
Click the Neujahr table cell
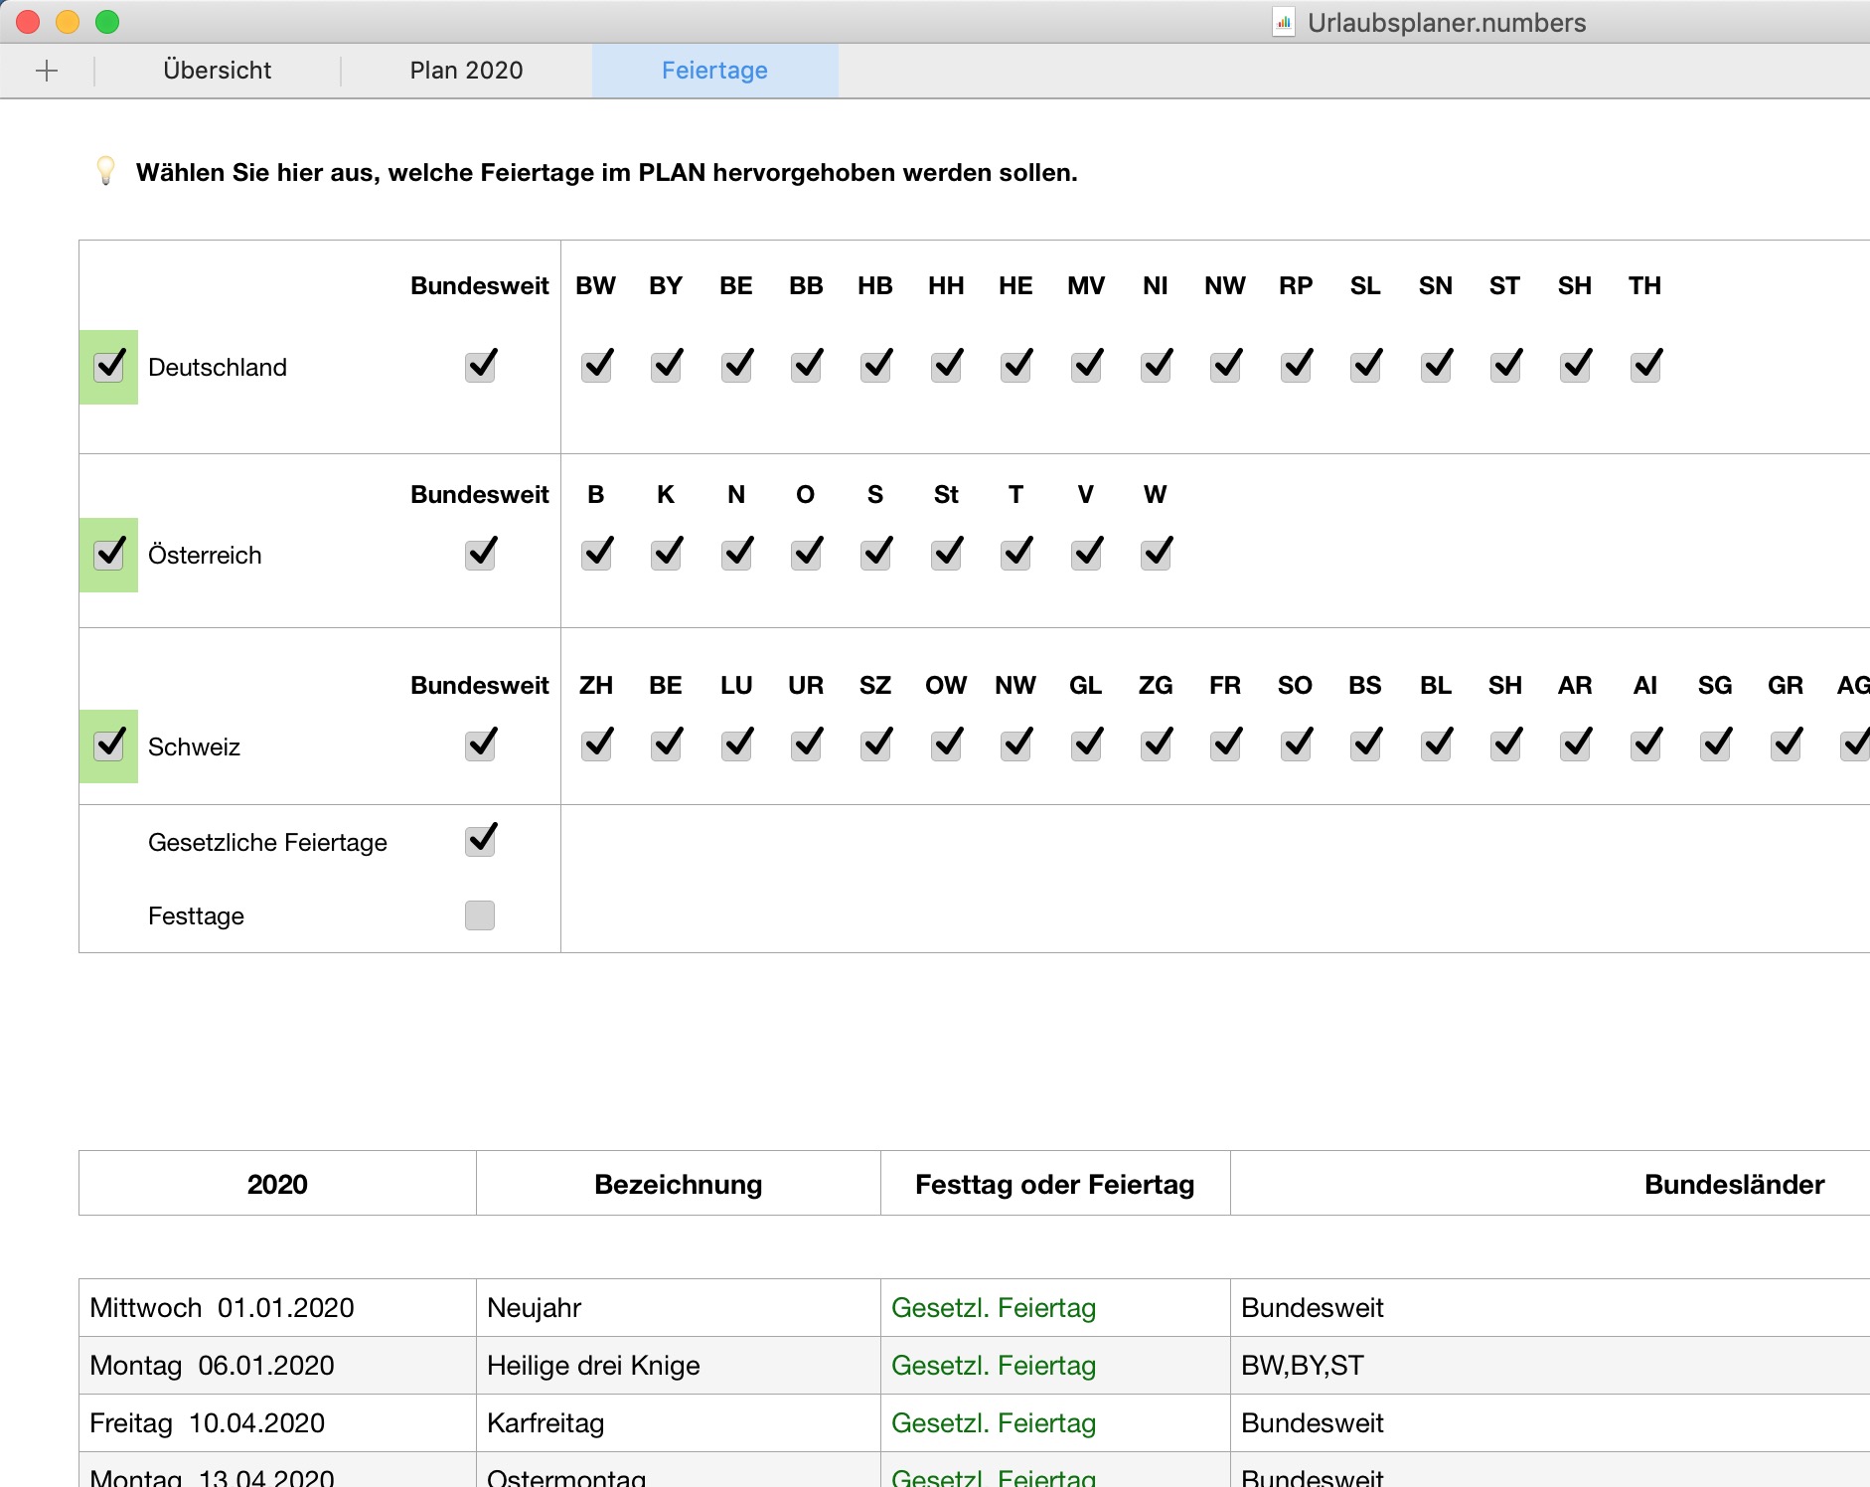[678, 1308]
